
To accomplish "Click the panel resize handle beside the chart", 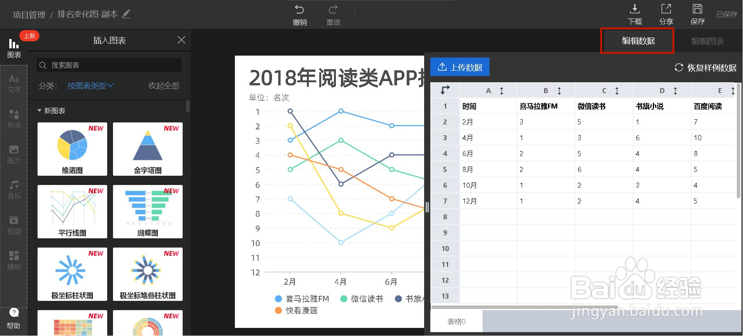I will (x=427, y=207).
